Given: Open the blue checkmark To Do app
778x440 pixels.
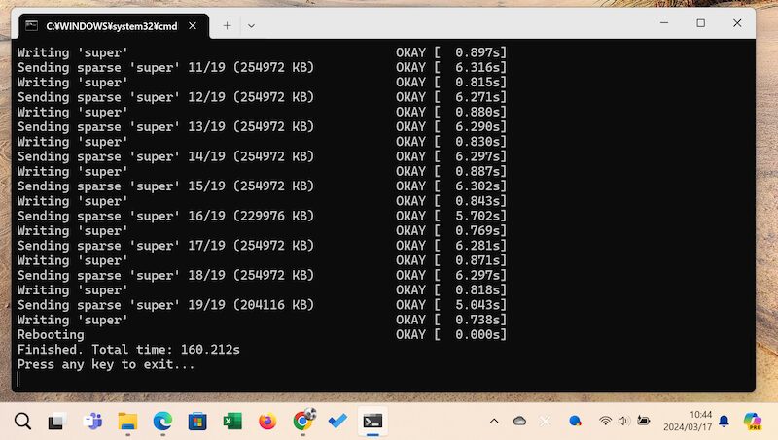Looking at the screenshot, I should tap(337, 421).
